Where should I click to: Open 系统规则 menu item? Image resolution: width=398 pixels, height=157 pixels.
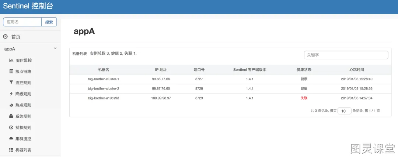tap(23, 116)
